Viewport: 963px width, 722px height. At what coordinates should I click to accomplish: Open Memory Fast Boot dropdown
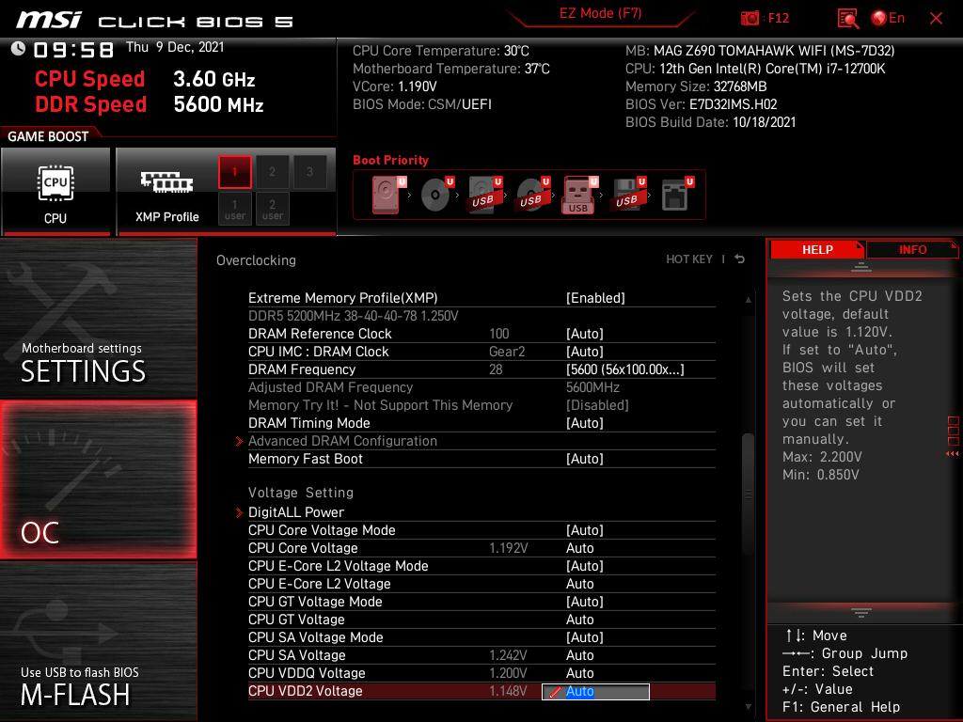tap(585, 459)
